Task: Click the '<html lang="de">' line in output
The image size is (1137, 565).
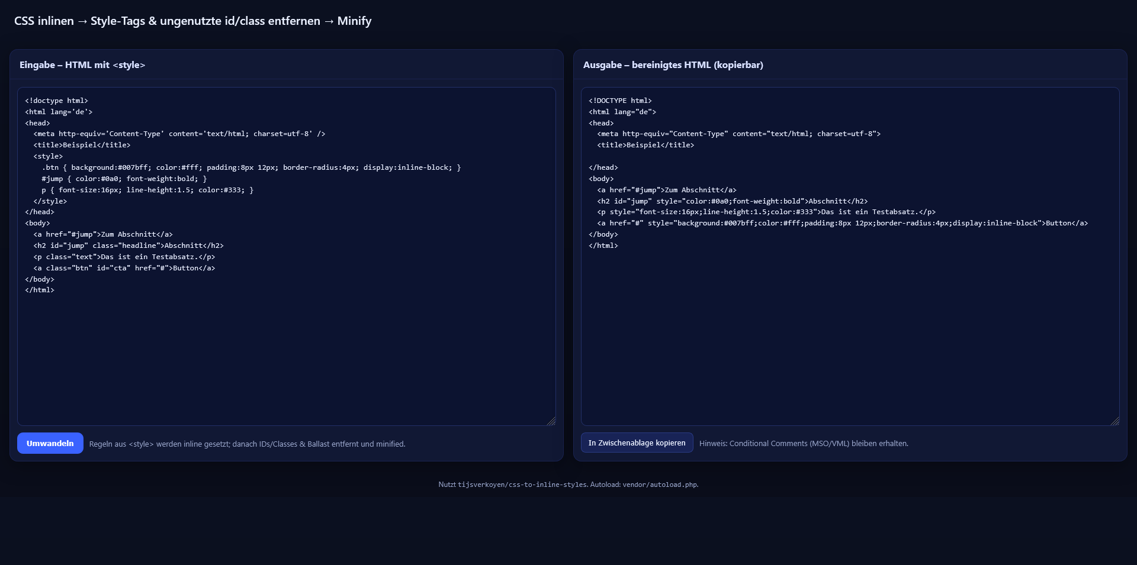Action: pos(622,112)
